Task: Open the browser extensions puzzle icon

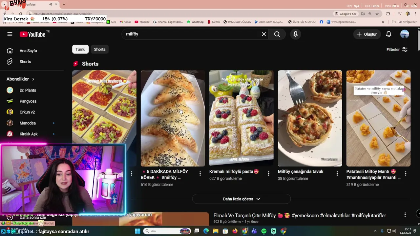Action: pos(388,14)
